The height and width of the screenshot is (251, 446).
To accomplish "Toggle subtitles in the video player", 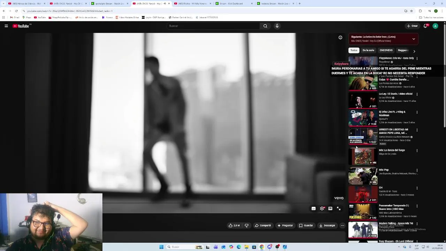I will 313,208.
